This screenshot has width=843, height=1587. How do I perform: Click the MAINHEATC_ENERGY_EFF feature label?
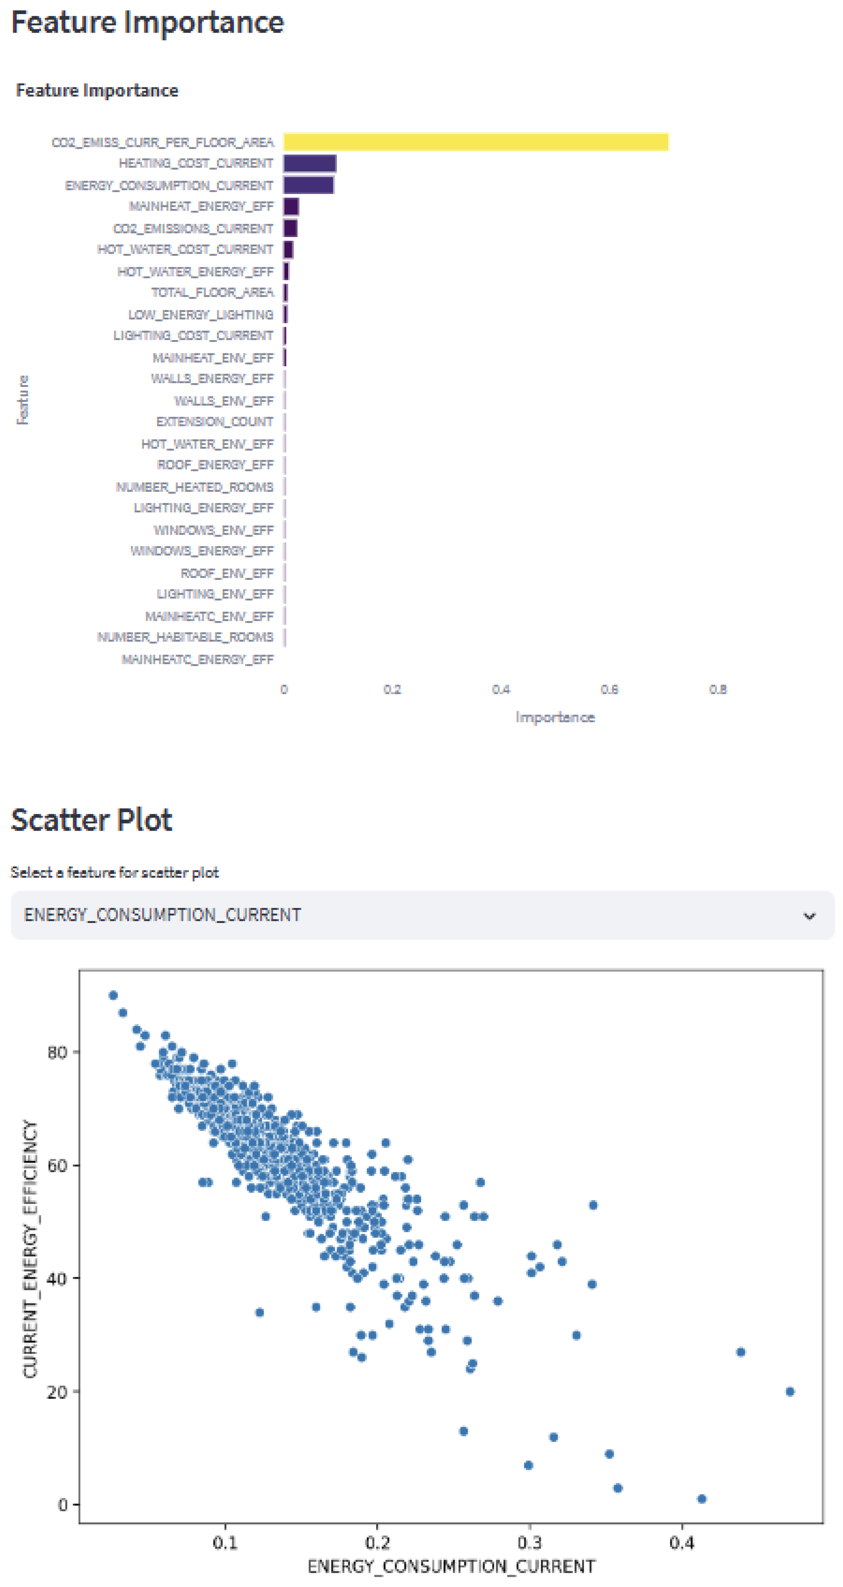coord(198,660)
